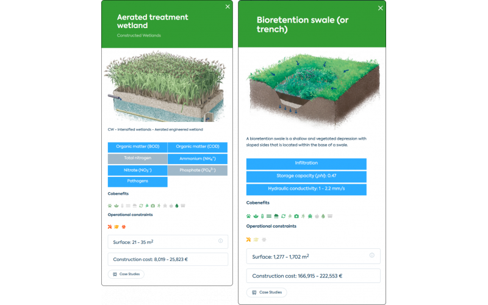Click the graduation cap constraint icon on Aerated card

tap(117, 226)
